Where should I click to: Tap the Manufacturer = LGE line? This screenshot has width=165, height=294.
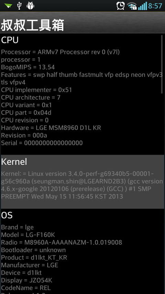click(30, 265)
